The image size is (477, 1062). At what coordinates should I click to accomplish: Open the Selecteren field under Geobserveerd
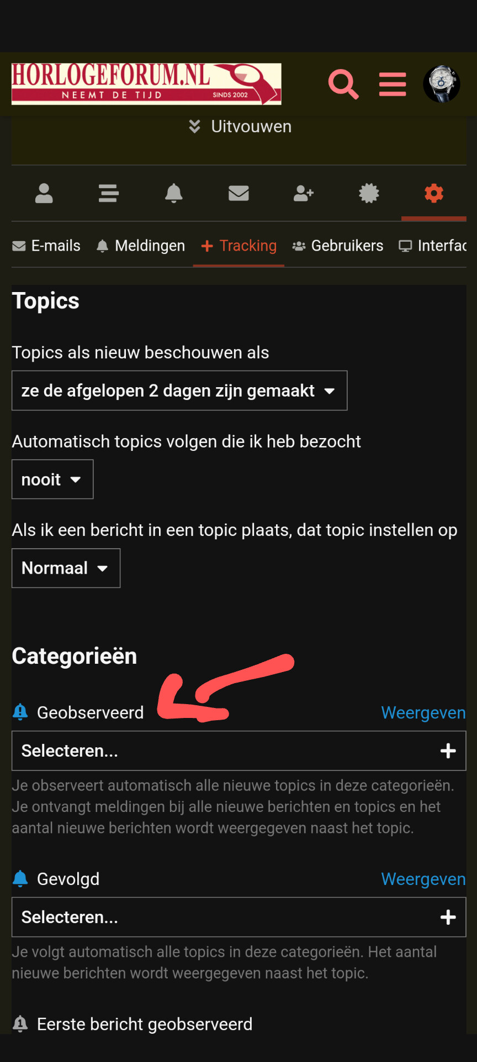(x=239, y=751)
